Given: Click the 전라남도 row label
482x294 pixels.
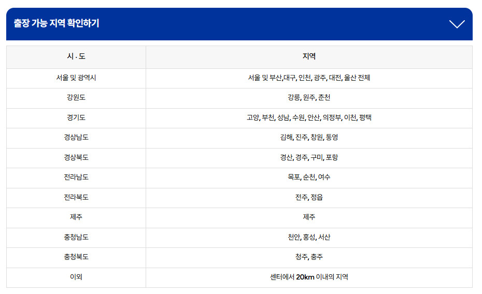Looking at the screenshot, I should click(76, 177).
